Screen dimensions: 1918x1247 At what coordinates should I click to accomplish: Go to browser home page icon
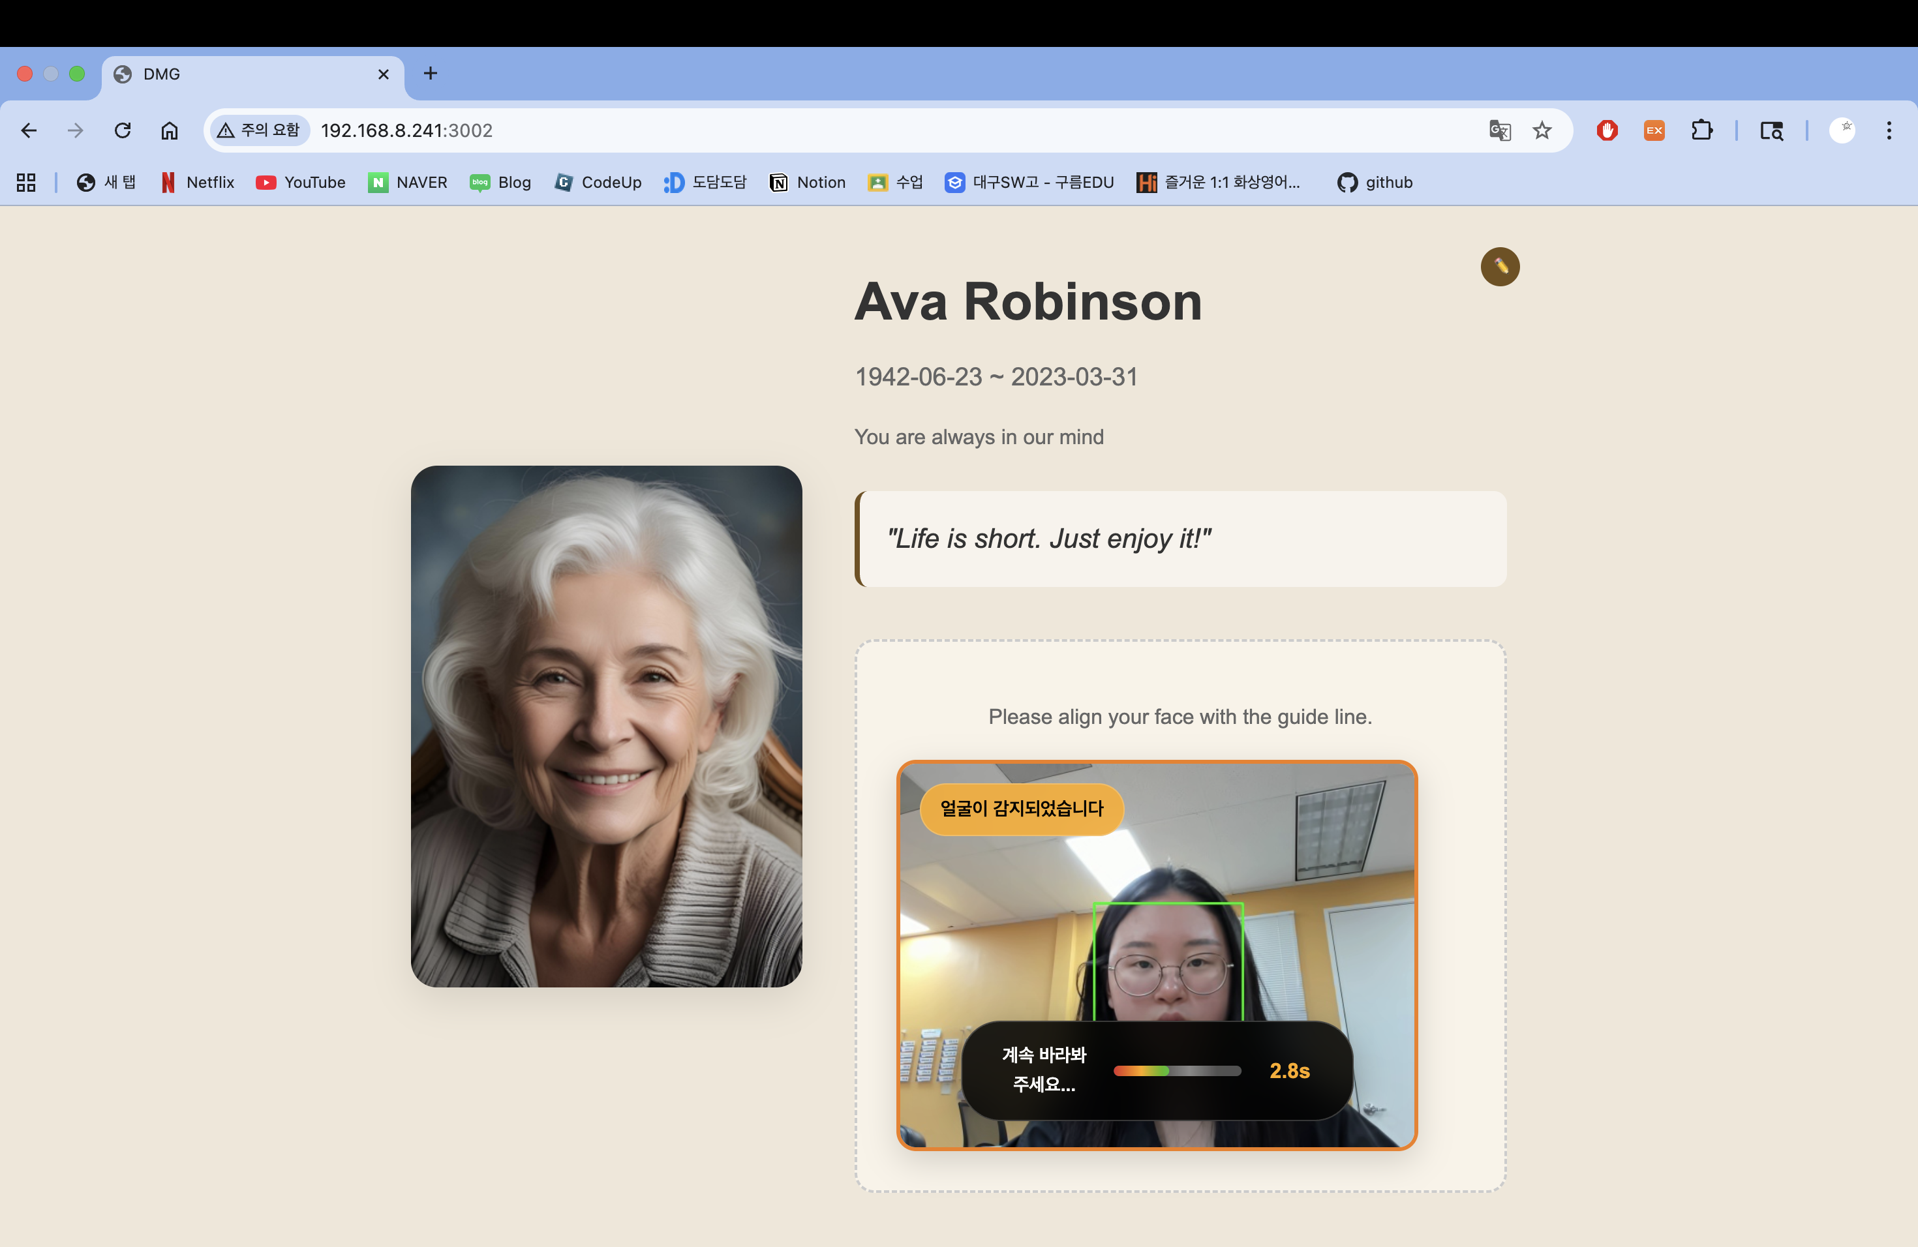tap(169, 130)
